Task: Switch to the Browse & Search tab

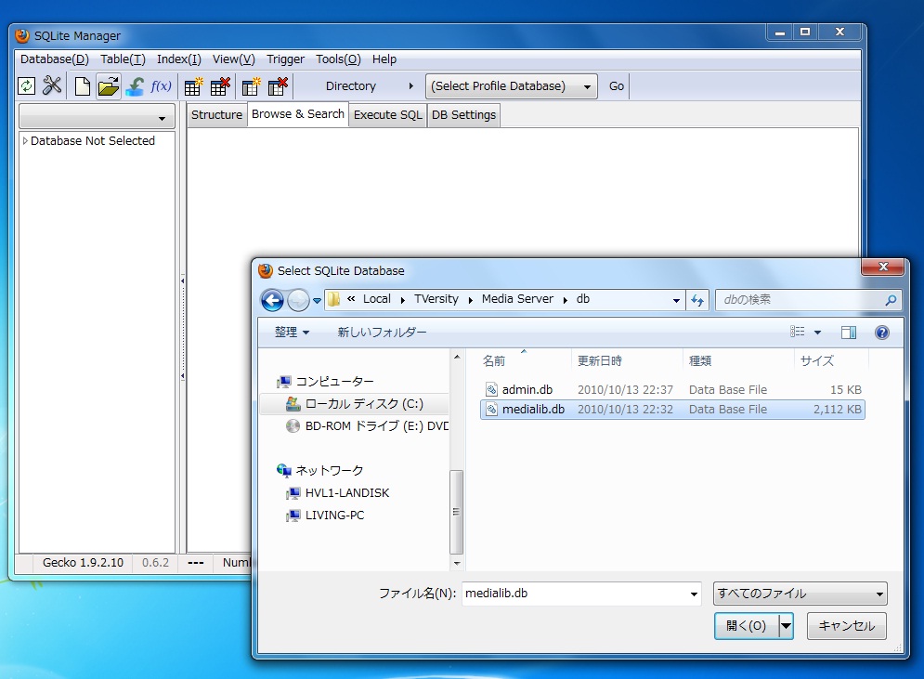Action: click(297, 114)
